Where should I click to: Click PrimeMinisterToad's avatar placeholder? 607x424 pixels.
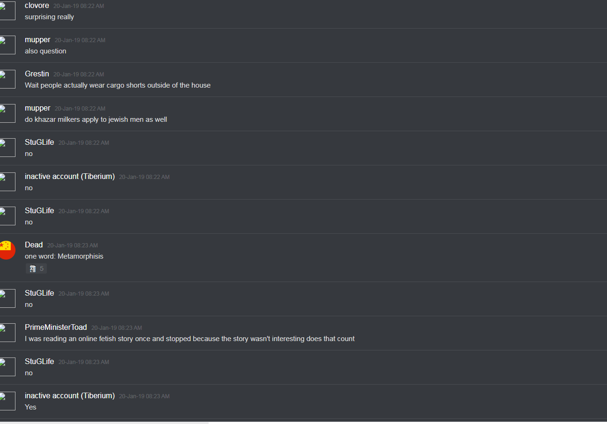[x=7, y=333]
